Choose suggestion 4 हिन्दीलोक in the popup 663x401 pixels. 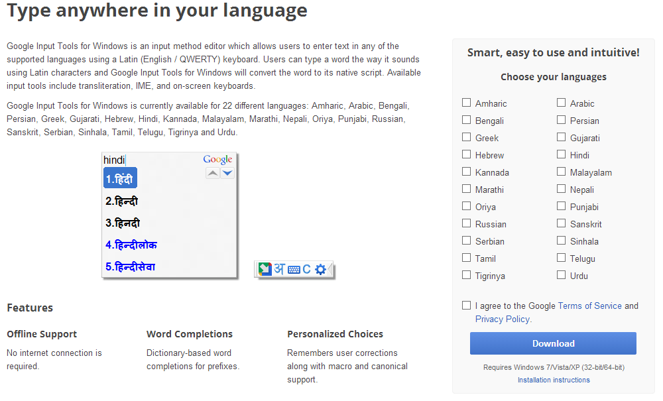click(131, 245)
